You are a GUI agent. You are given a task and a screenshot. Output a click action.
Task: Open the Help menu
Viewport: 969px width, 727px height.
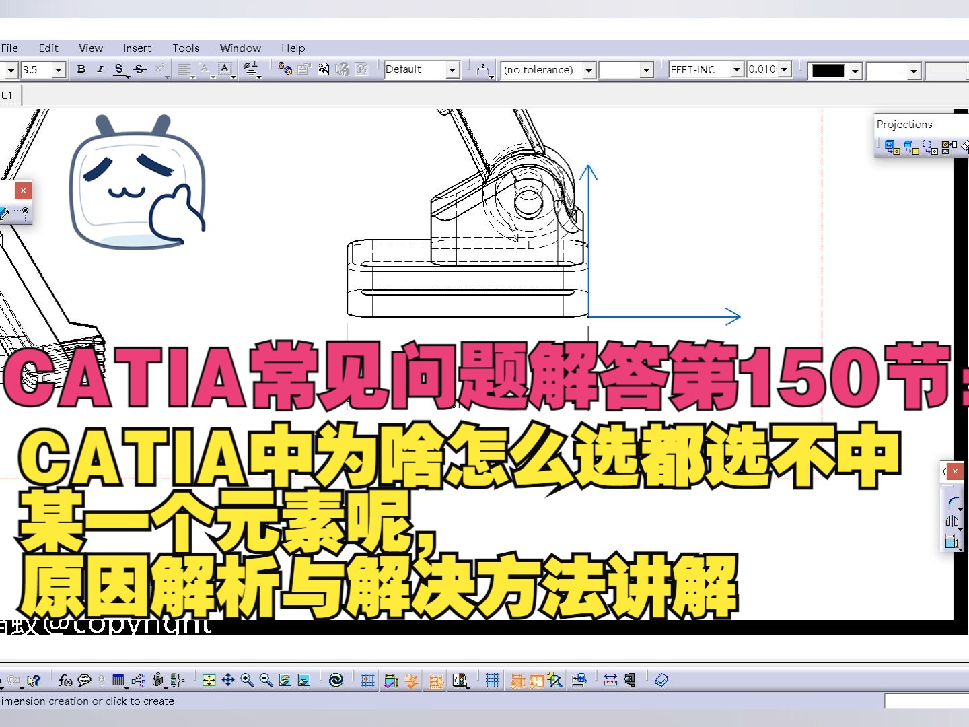tap(293, 48)
